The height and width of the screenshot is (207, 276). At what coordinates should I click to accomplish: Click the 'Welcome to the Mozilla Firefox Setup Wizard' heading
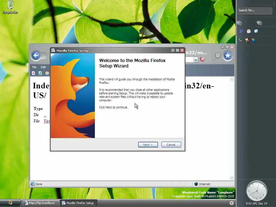[132, 63]
